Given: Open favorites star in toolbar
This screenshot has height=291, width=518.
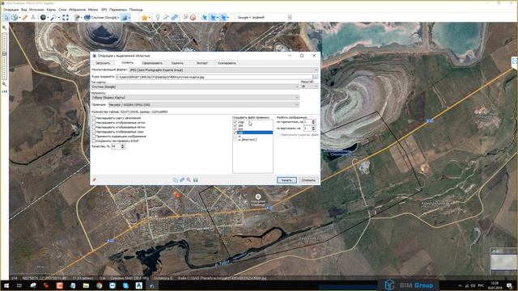Looking at the screenshot, I should [x=144, y=18].
